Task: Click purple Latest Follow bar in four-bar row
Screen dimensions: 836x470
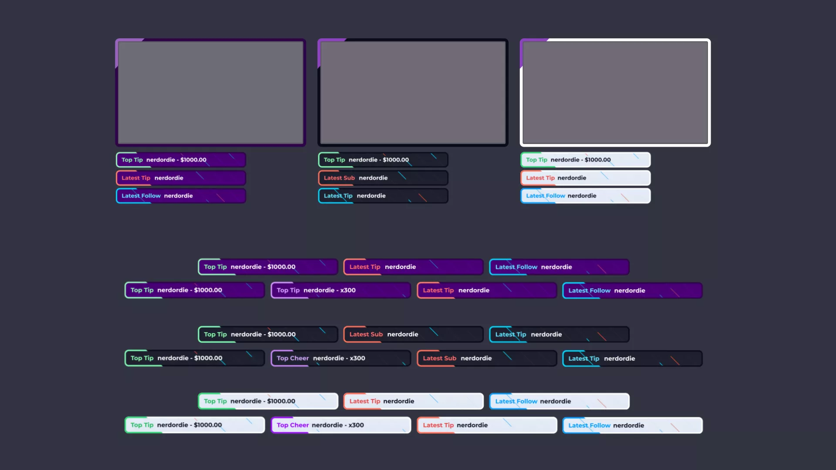Action: click(632, 290)
